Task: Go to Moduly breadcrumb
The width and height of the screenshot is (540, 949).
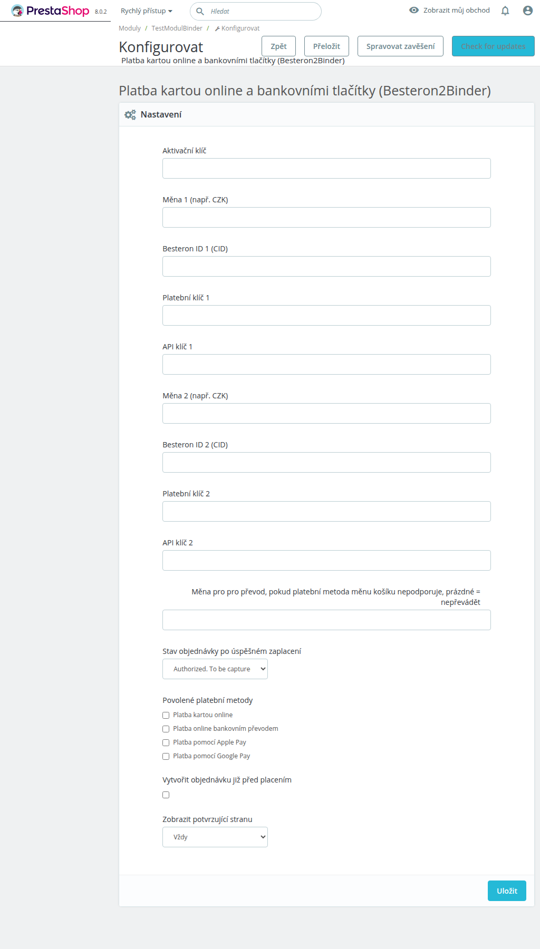Action: click(x=130, y=28)
